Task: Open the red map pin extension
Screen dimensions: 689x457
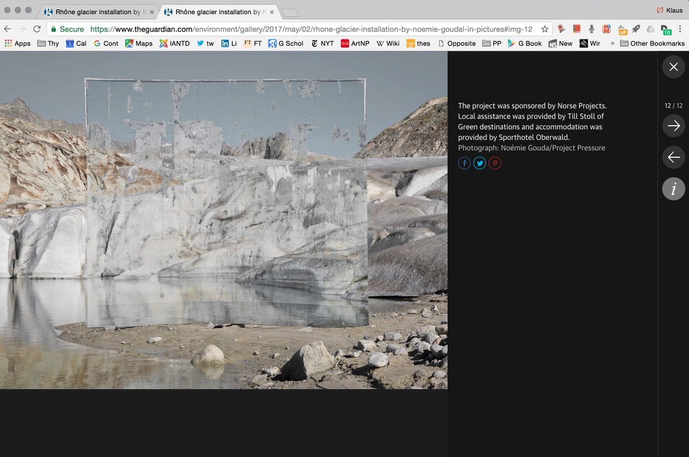Action: point(561,29)
